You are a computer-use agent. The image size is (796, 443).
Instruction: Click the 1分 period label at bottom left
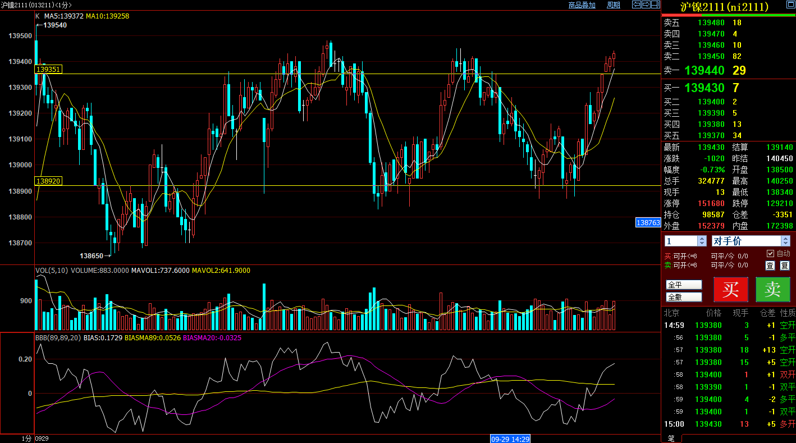[x=26, y=439]
